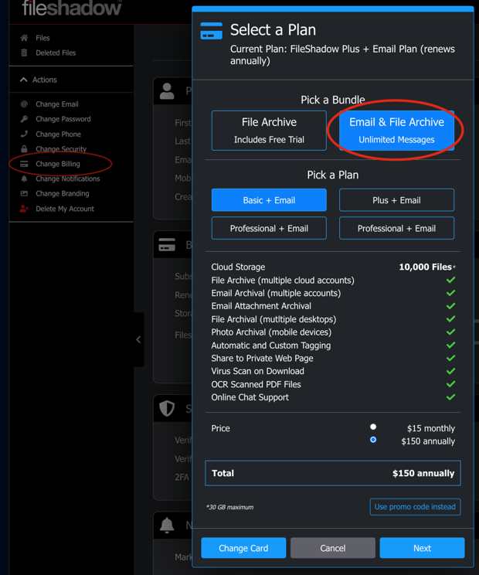Screen dimensions: 479x575
Task: Select the Basic + Email plan
Action: (269, 200)
